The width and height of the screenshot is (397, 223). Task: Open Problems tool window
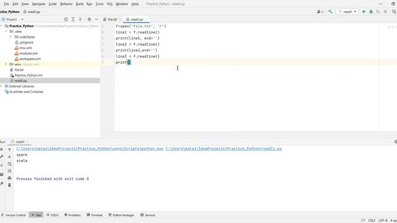click(73, 215)
